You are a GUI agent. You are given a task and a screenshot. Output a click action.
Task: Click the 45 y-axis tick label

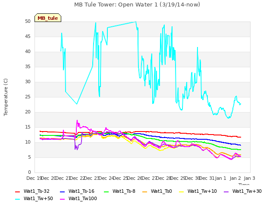click(x=28, y=37)
